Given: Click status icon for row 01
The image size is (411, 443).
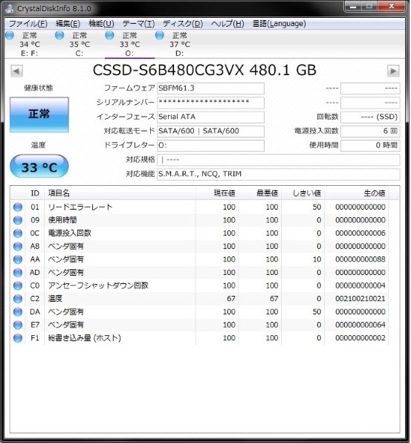Looking at the screenshot, I should (x=18, y=207).
